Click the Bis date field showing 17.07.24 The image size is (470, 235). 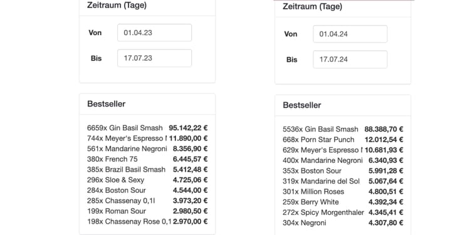coord(350,60)
